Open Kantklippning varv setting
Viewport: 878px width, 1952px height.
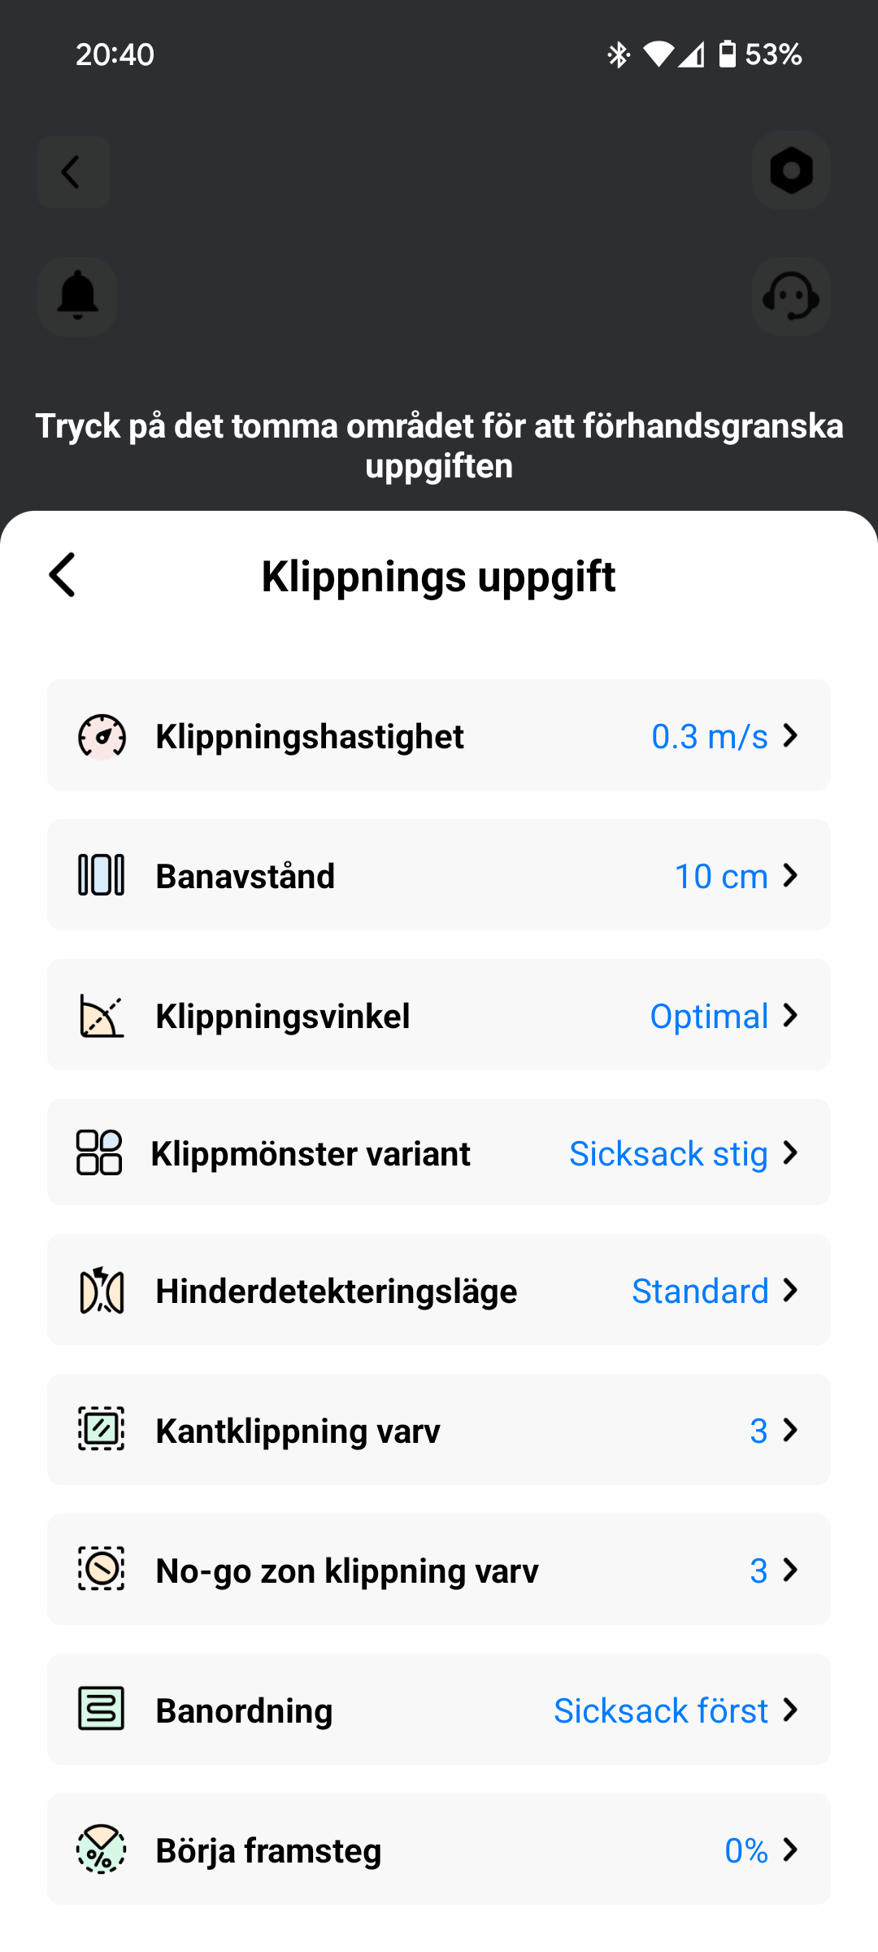pyautogui.click(x=439, y=1430)
